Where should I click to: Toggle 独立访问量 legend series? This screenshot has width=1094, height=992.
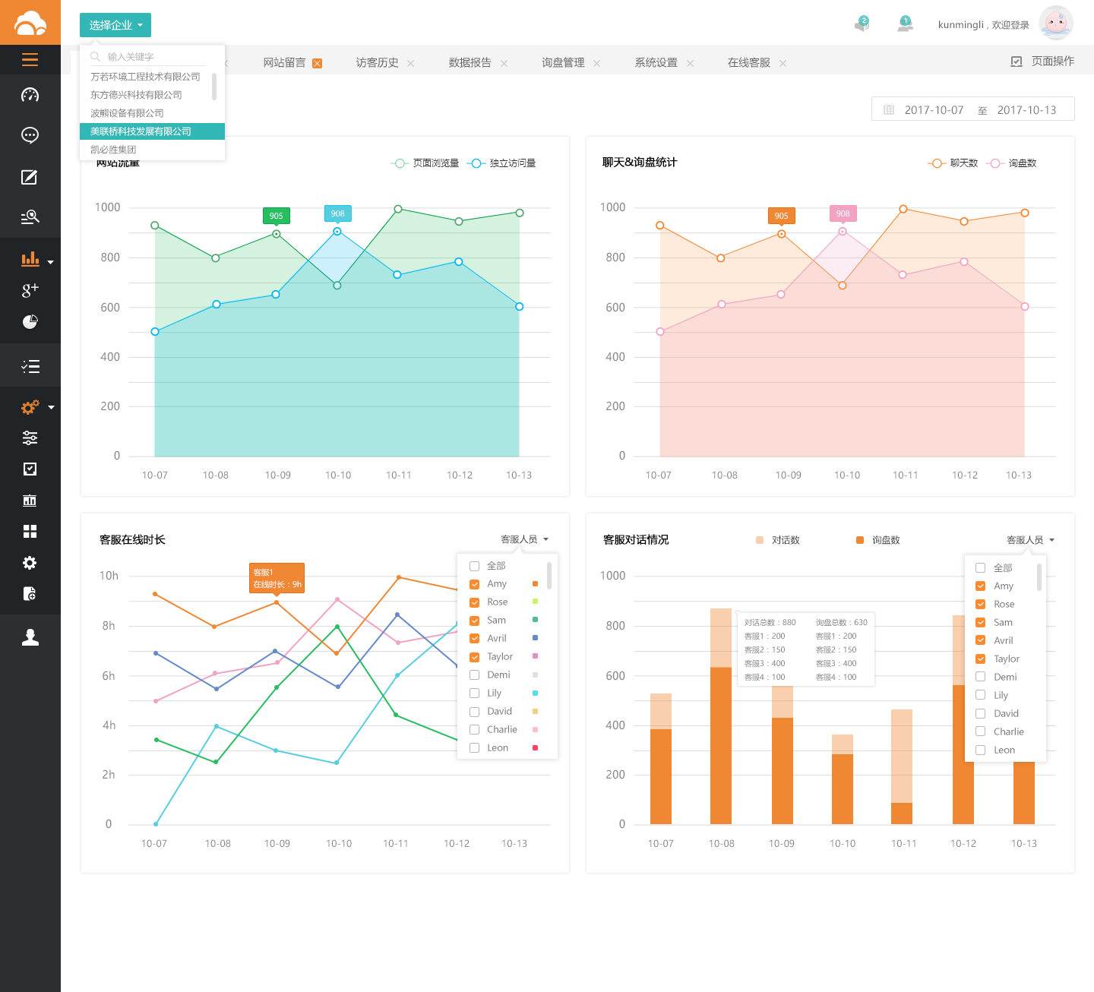(x=501, y=163)
